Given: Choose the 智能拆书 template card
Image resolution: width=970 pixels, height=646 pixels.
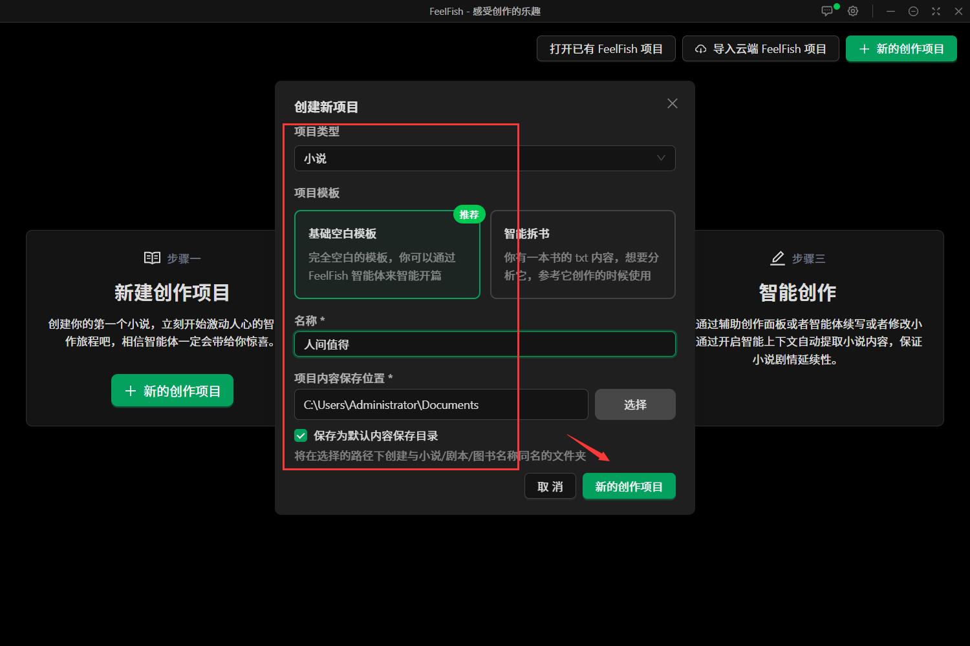Looking at the screenshot, I should click(x=583, y=255).
